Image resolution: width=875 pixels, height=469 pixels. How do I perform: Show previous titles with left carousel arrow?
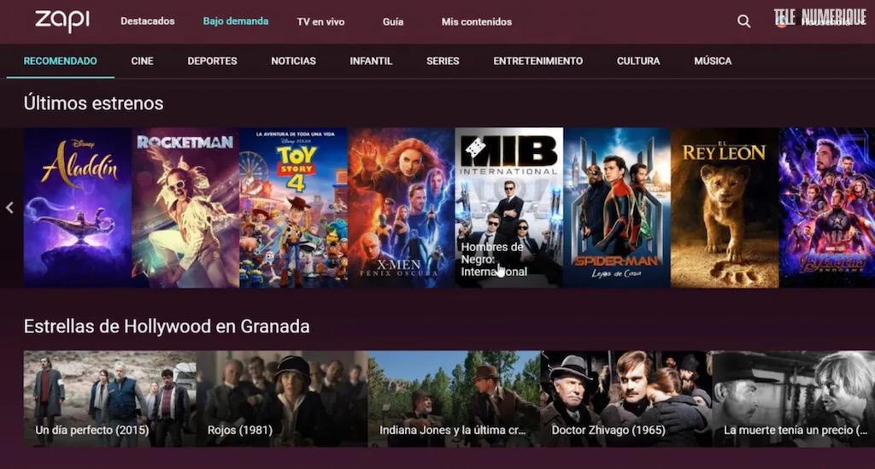pyautogui.click(x=9, y=208)
